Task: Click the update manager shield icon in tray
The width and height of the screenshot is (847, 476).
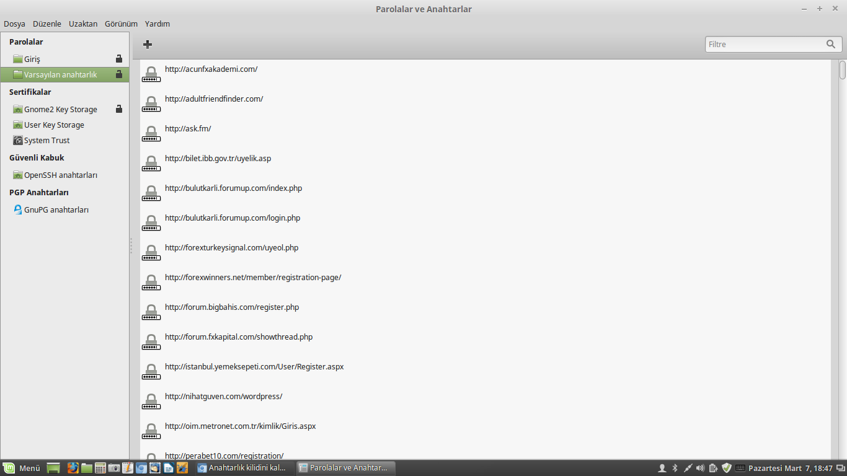Action: (727, 468)
